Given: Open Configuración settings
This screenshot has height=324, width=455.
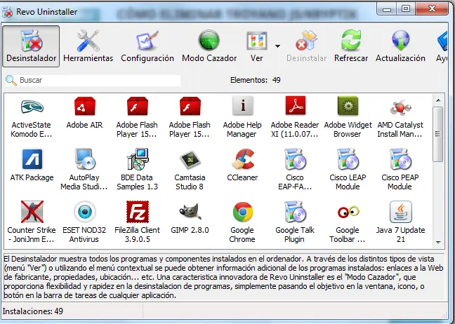Looking at the screenshot, I should (147, 46).
